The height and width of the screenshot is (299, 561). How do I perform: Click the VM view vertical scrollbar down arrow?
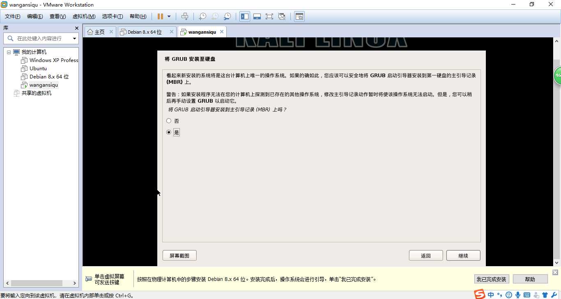(x=557, y=263)
